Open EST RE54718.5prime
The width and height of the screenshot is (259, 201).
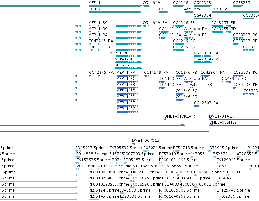coord(188,148)
